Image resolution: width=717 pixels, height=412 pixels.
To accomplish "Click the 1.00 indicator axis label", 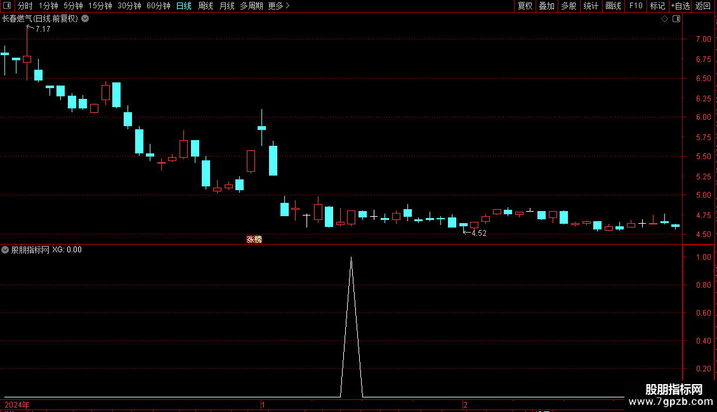I will (703, 257).
